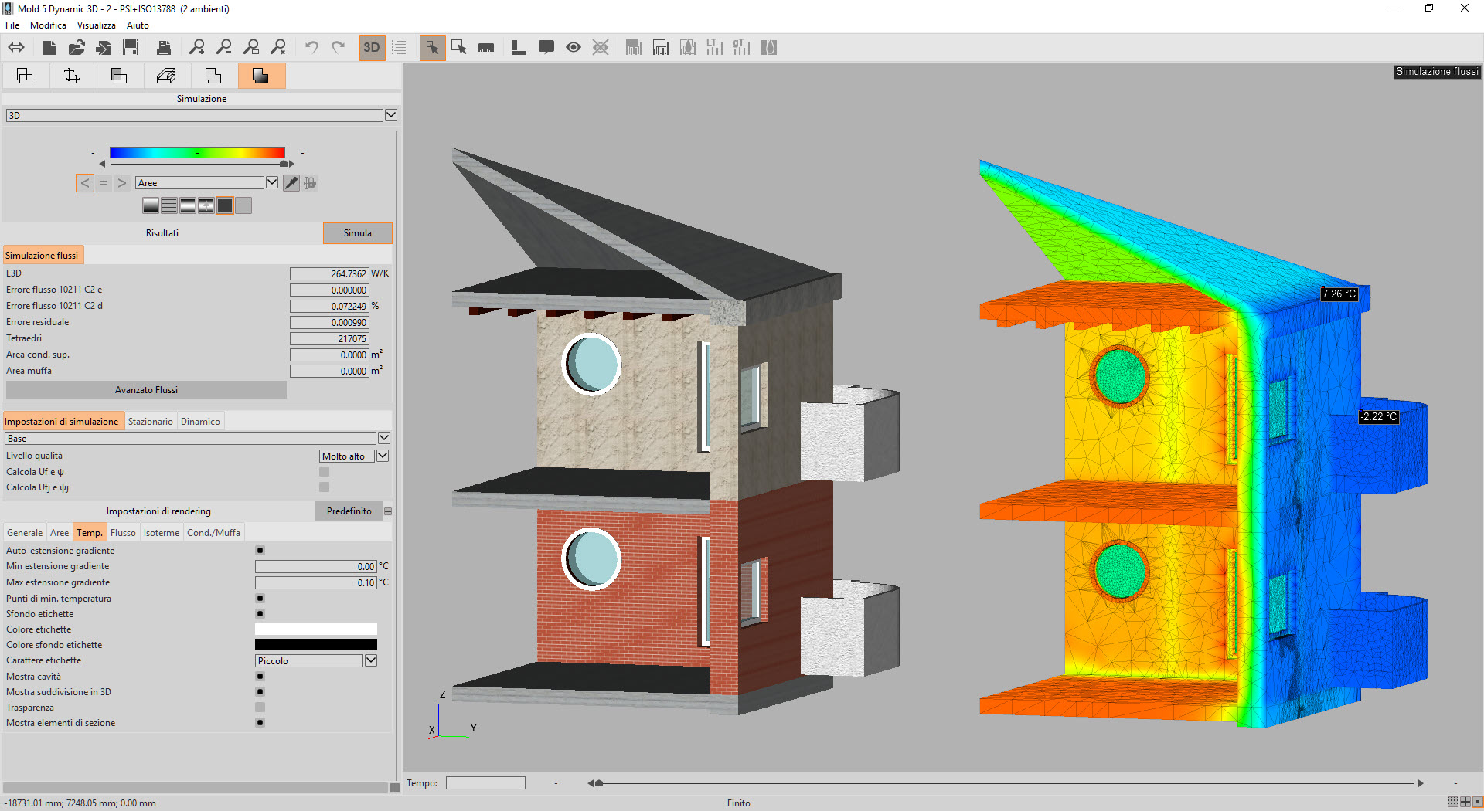The image size is (1484, 811).
Task: Click the eyedropper icon next to Aree
Action: pyautogui.click(x=291, y=183)
